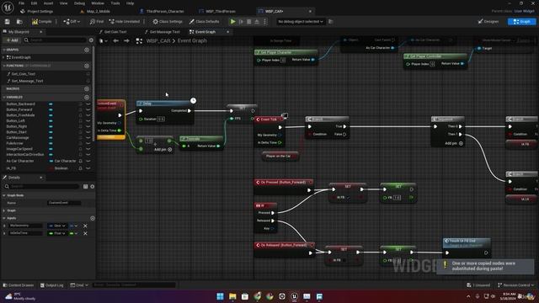Switch to the ThirdPerson_Character tab

coord(162,11)
